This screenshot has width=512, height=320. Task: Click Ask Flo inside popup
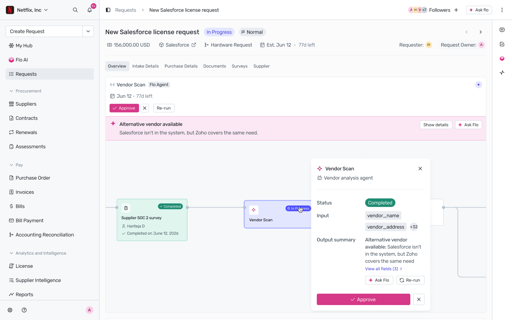(x=379, y=280)
